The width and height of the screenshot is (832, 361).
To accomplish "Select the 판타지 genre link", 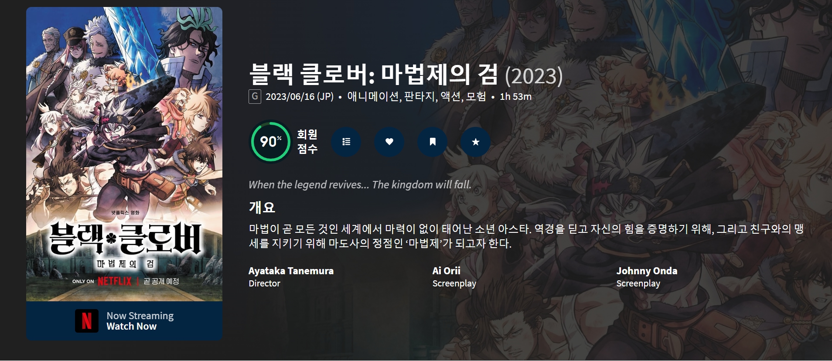I will (x=420, y=96).
